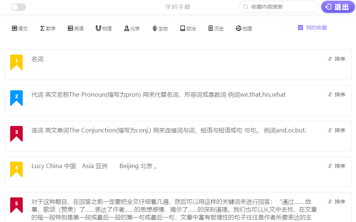Open the 连词 Conjunction entry text
Screen dimensions: 356x222
pyautogui.click(x=168, y=130)
